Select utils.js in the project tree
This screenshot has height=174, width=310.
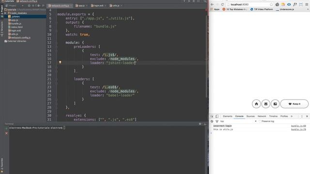(x=13, y=34)
